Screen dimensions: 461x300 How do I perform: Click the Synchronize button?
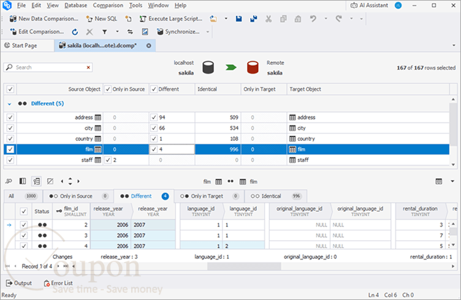point(178,32)
